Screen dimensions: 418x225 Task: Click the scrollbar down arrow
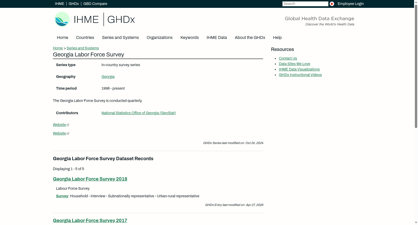(x=416, y=223)
